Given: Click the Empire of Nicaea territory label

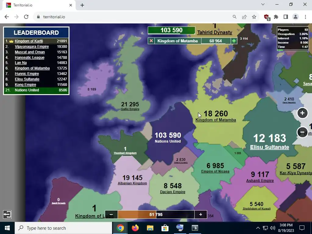Looking at the screenshot, I should pyautogui.click(x=215, y=171).
